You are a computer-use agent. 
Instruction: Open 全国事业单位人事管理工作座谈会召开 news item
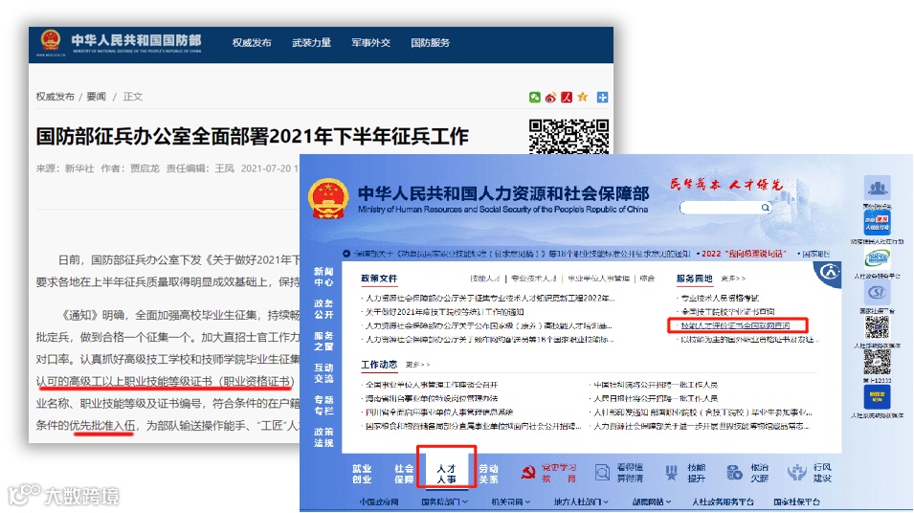[x=432, y=385]
